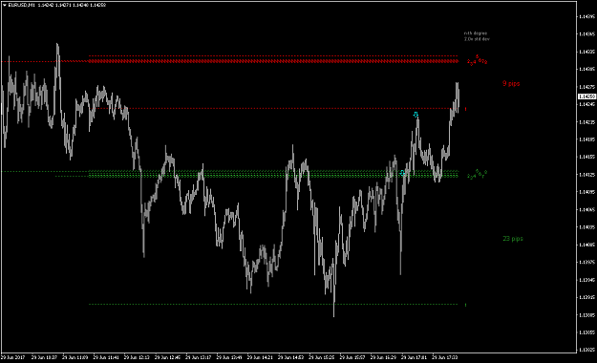Image resolution: width=597 pixels, height=363 pixels.
Task: Click the bottommost price label on the price scale
Action: tap(586, 350)
